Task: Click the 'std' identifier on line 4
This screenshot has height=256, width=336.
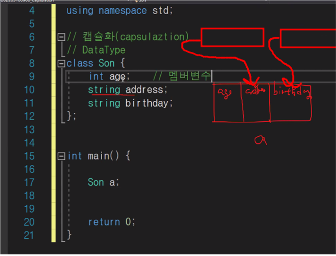Action: coord(161,10)
